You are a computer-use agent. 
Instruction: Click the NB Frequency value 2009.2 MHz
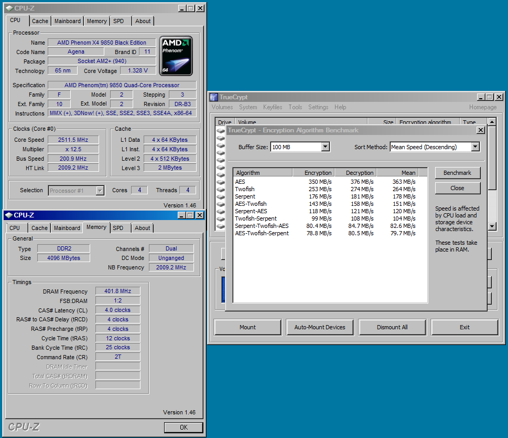171,267
